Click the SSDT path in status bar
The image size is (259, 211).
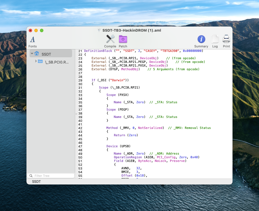[36, 182]
